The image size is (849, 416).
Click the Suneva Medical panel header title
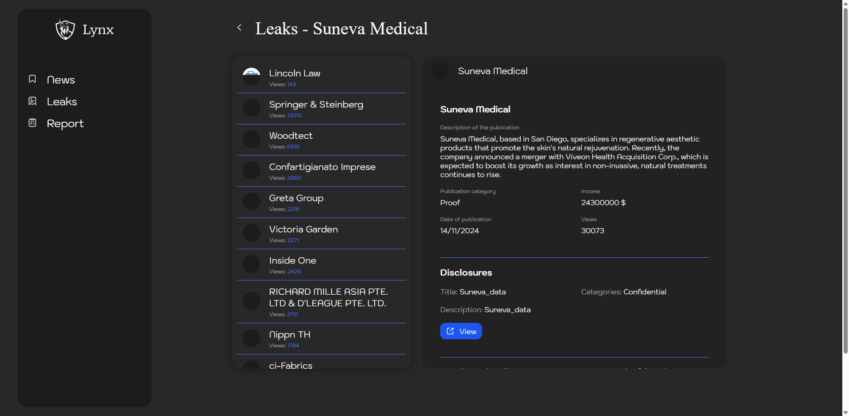(x=492, y=71)
